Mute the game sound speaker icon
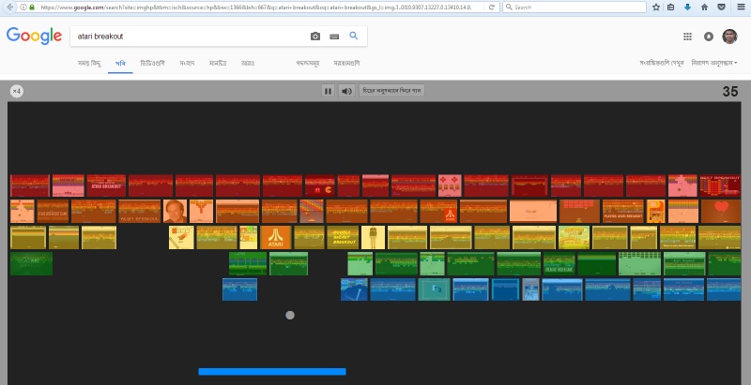This screenshot has width=751, height=385. tap(346, 91)
